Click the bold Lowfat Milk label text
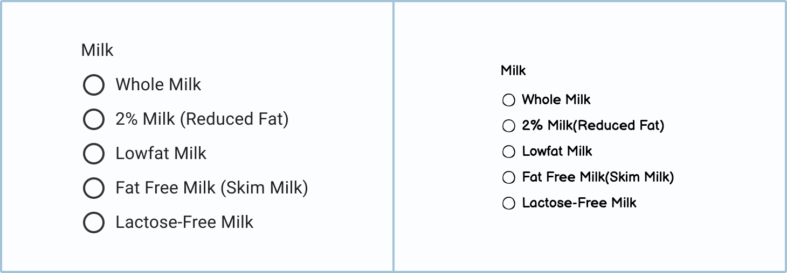The width and height of the screenshot is (787, 273). click(x=557, y=151)
